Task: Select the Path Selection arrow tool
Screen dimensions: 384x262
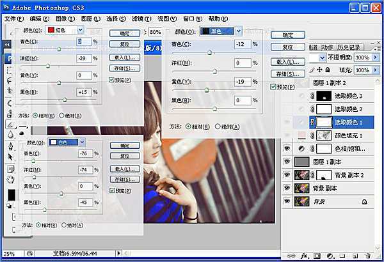Action: 10,157
